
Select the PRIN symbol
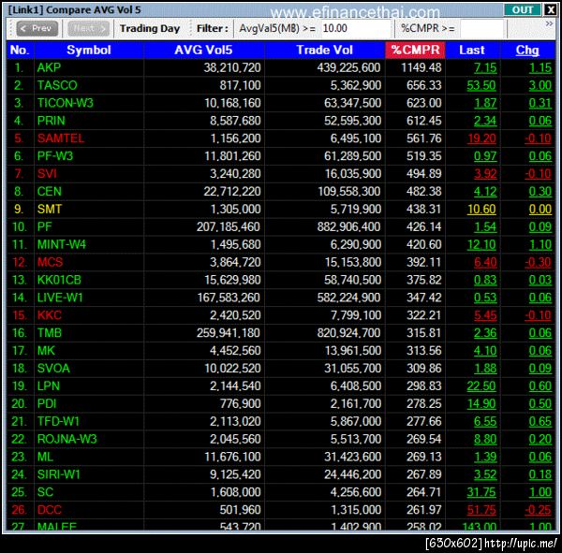click(52, 121)
